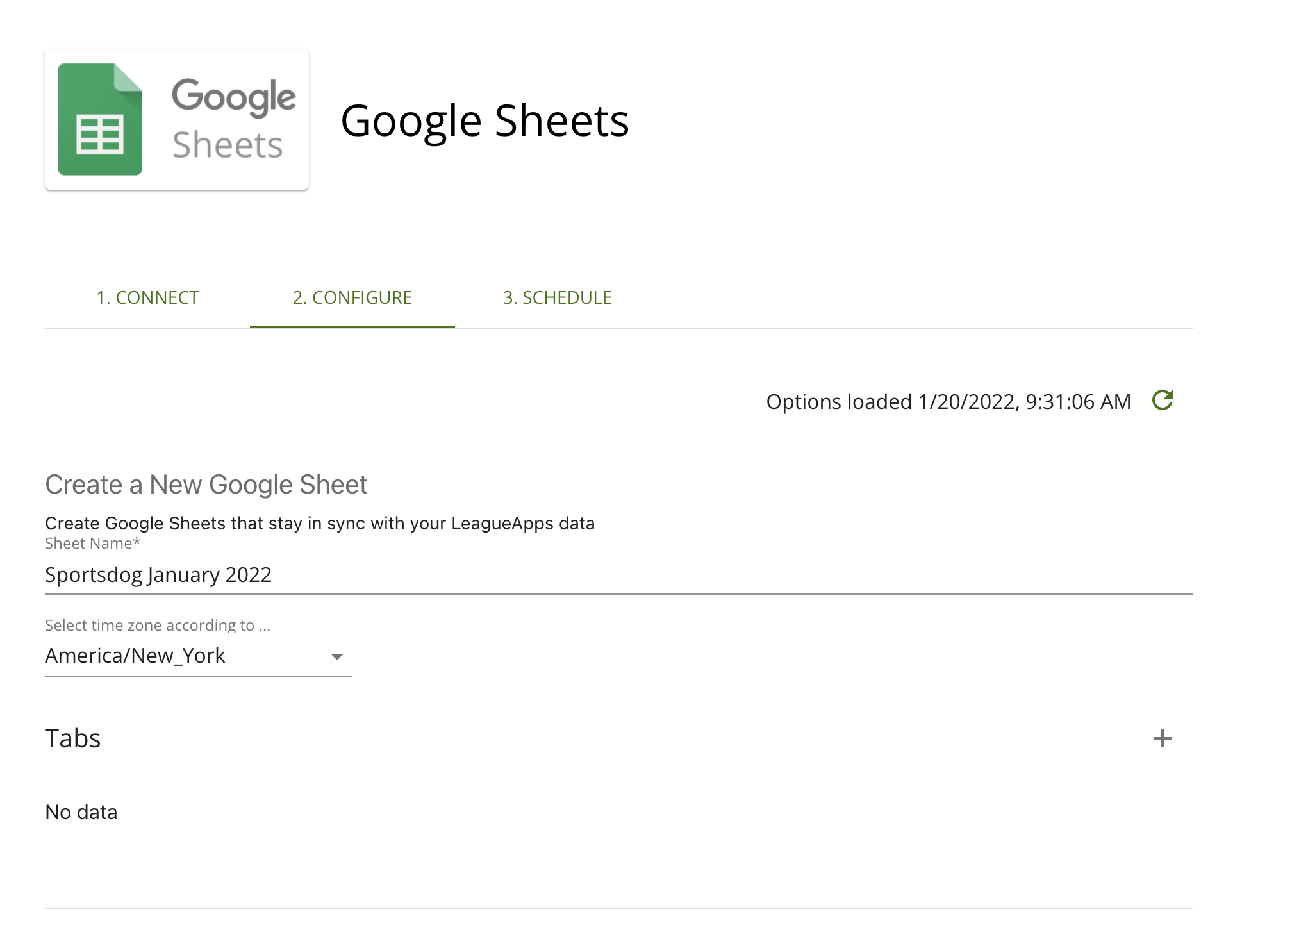The image size is (1292, 946).
Task: Click the 'Google Sheets' page title
Action: (485, 120)
